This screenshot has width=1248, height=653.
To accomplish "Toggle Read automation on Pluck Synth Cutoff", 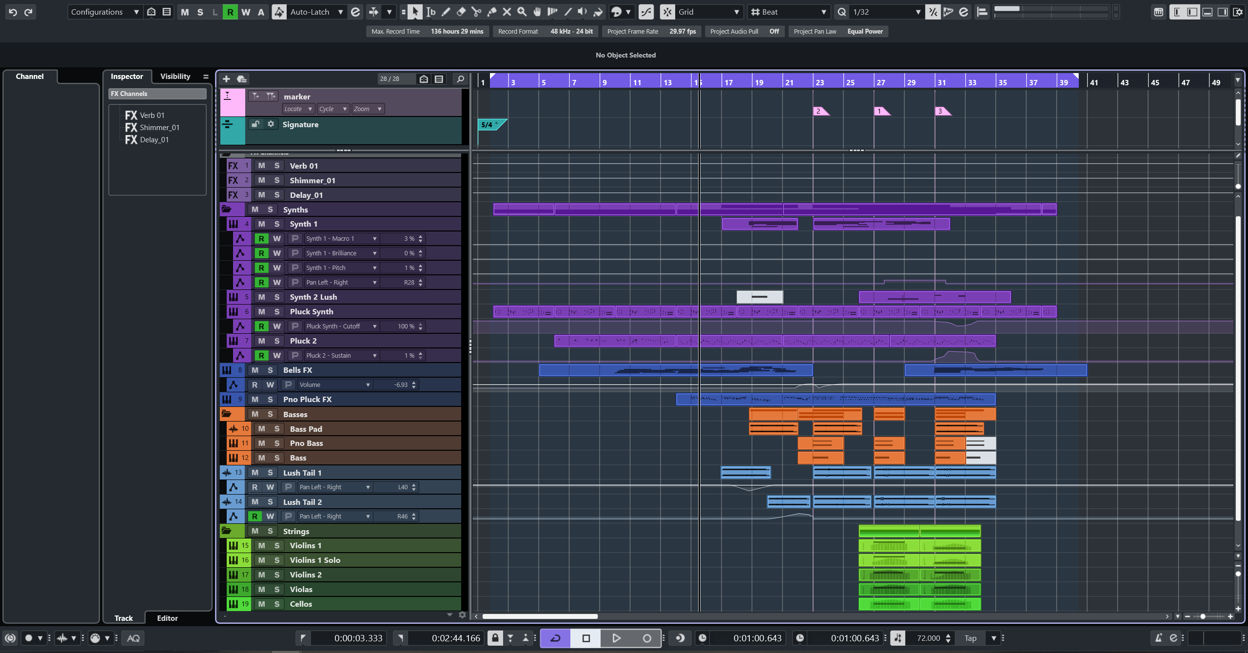I will [262, 326].
